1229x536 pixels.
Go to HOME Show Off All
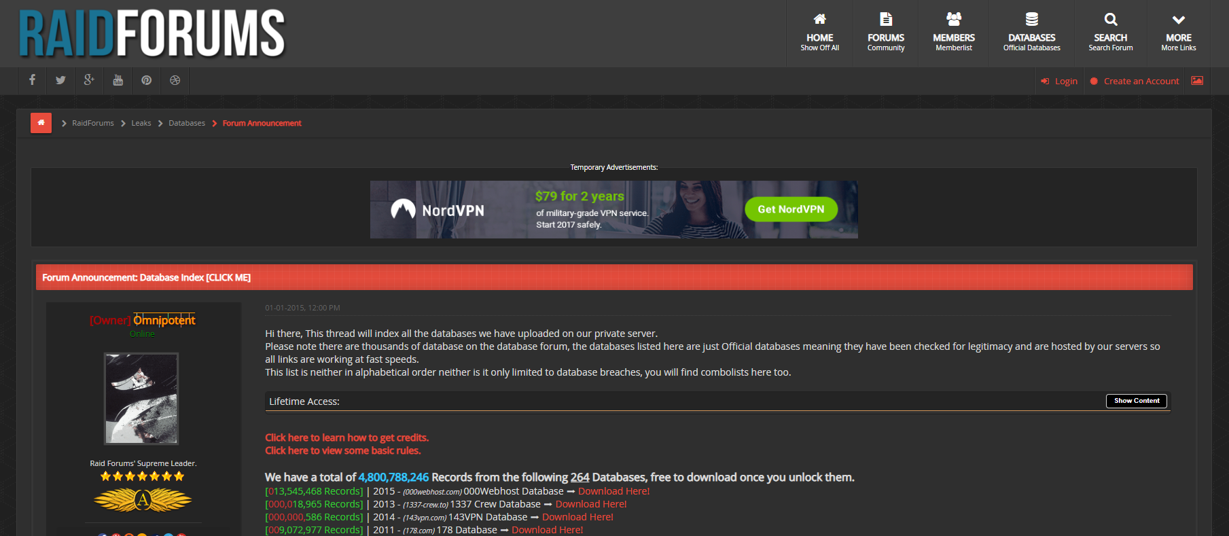coord(819,33)
